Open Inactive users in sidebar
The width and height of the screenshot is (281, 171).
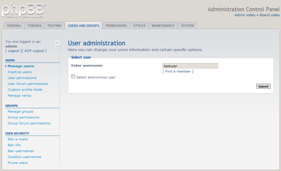(19, 72)
